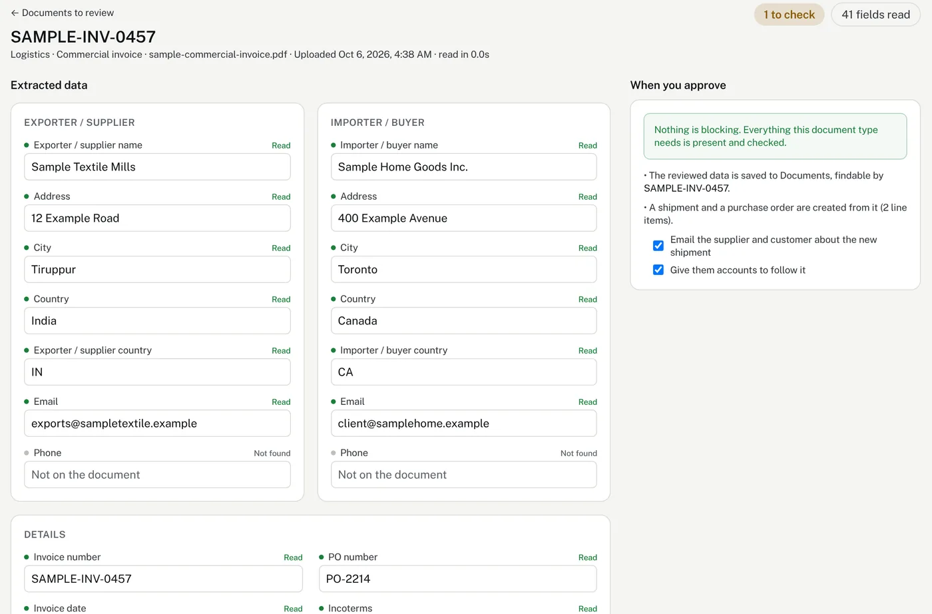
Task: Edit the Invoice number field
Action: coord(163,579)
